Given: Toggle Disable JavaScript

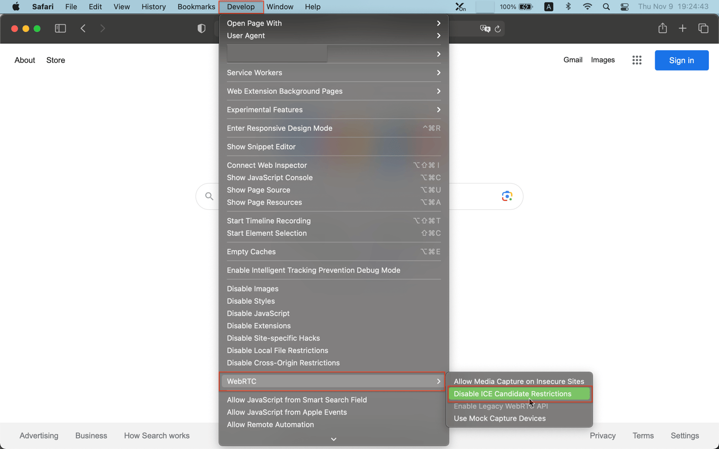Looking at the screenshot, I should (x=258, y=313).
